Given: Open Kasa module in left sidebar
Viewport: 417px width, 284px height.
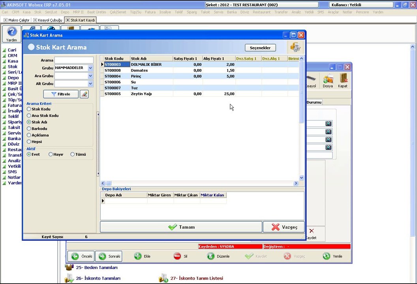Looking at the screenshot, I should tap(13, 61).
